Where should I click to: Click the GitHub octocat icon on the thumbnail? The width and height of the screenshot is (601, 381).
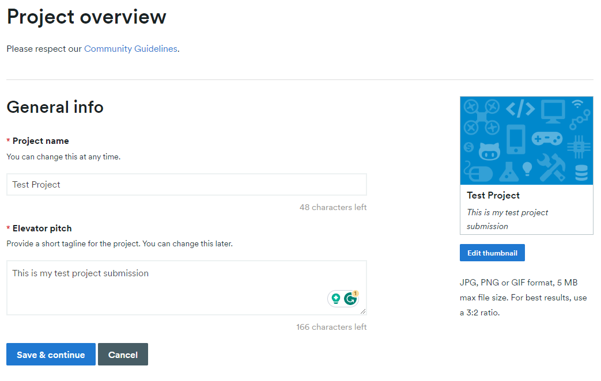pyautogui.click(x=490, y=150)
